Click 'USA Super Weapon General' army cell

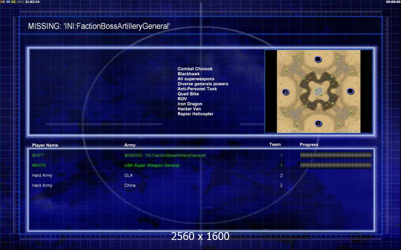pos(152,165)
